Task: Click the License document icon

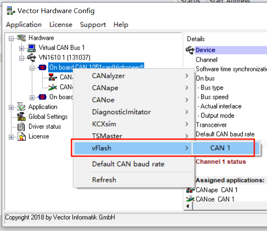Action: [21, 136]
